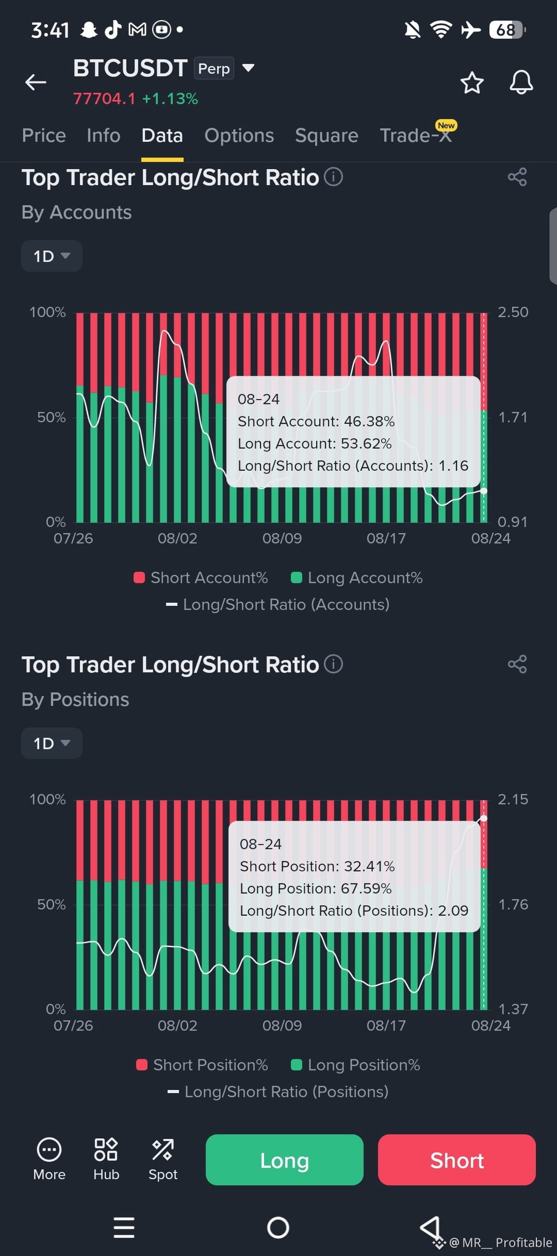This screenshot has width=557, height=1256.
Task: Switch to the Square tab
Action: click(326, 136)
